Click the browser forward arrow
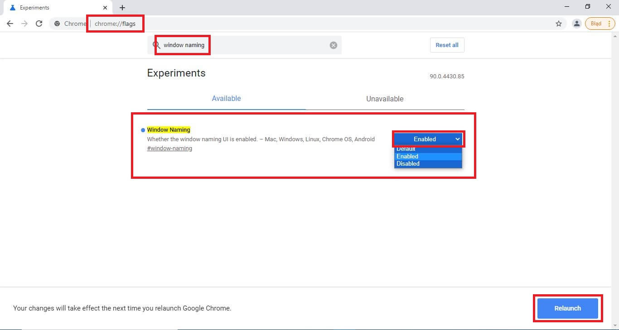The width and height of the screenshot is (619, 330). coord(24,24)
